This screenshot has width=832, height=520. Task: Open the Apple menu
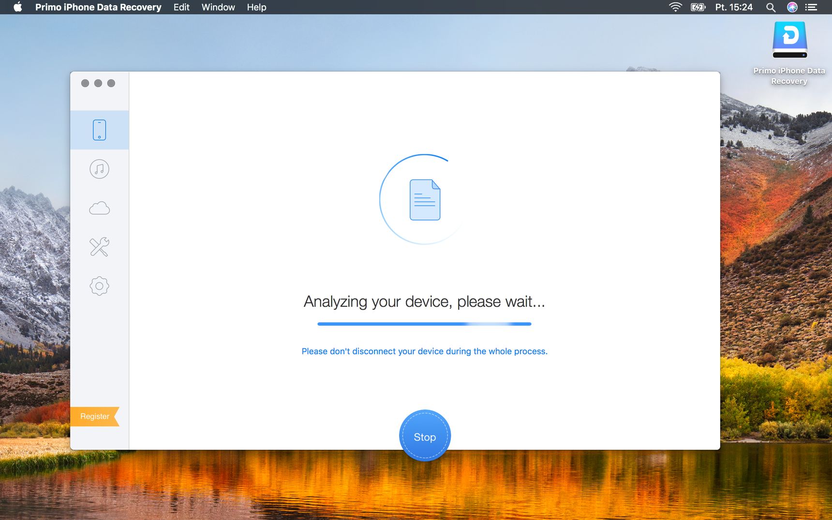pyautogui.click(x=18, y=7)
